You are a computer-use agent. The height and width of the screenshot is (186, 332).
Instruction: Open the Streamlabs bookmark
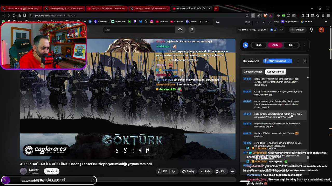pyautogui.click(x=118, y=21)
